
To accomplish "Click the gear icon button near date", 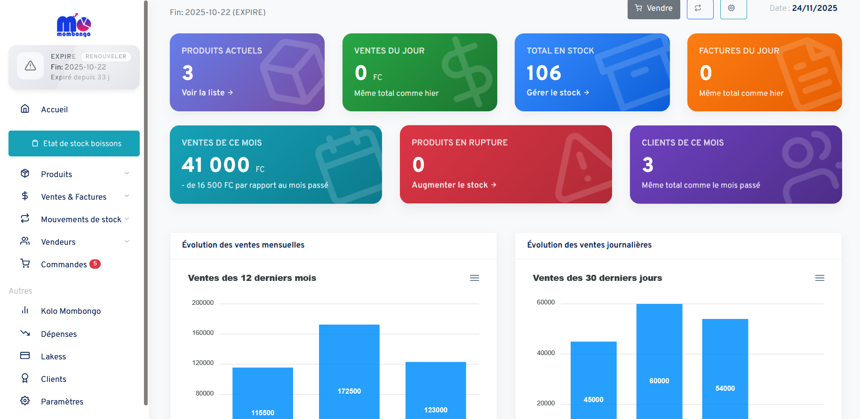I will pyautogui.click(x=733, y=8).
